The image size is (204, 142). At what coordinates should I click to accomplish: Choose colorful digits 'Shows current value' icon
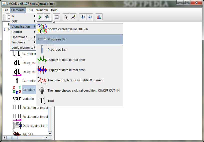pos(42,29)
